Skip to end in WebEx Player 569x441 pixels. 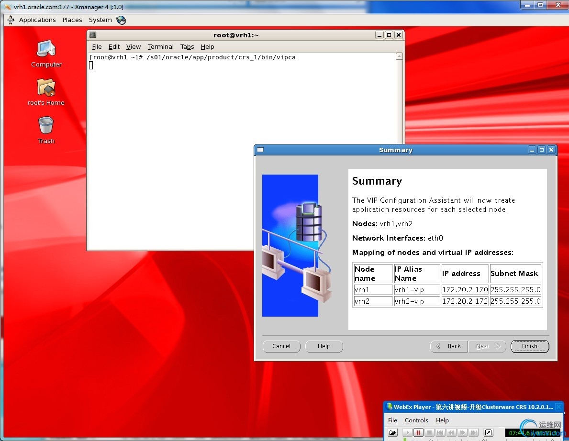pyautogui.click(x=474, y=433)
